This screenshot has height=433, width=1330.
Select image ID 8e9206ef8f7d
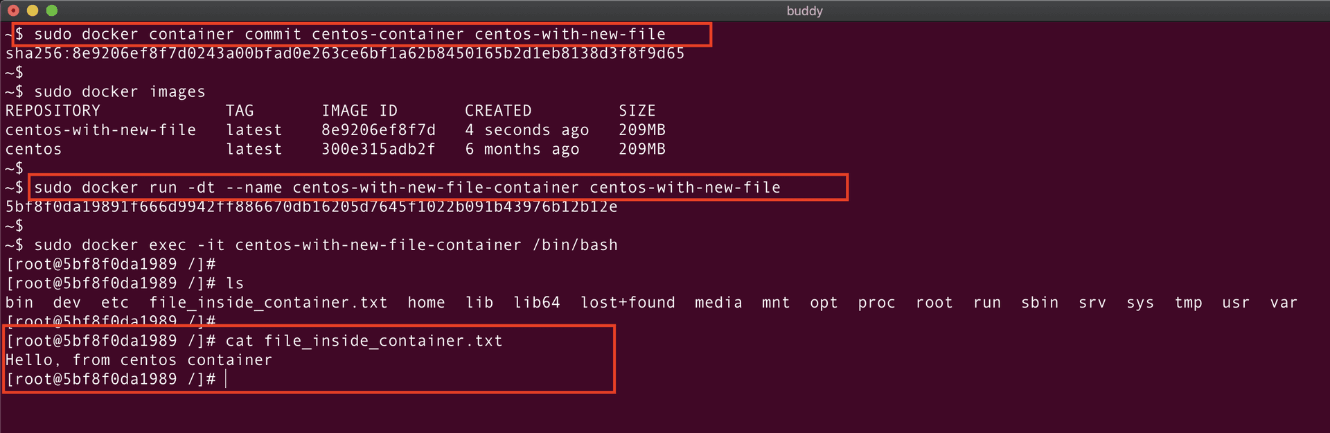click(378, 130)
